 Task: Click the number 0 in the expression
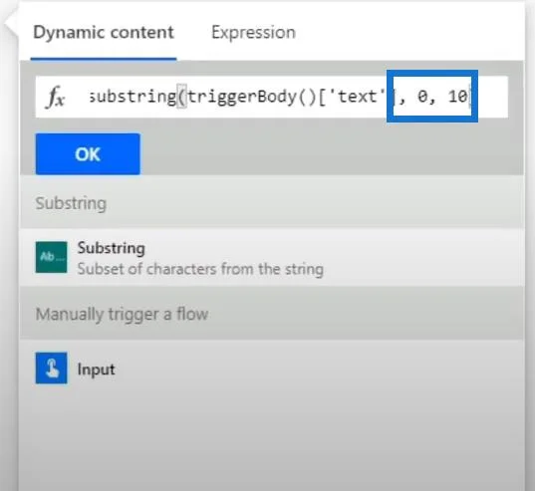tap(422, 97)
